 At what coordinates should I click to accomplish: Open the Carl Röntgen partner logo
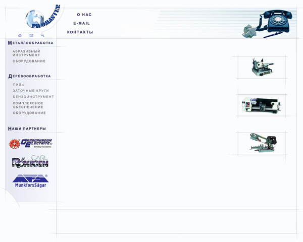coord(30,162)
